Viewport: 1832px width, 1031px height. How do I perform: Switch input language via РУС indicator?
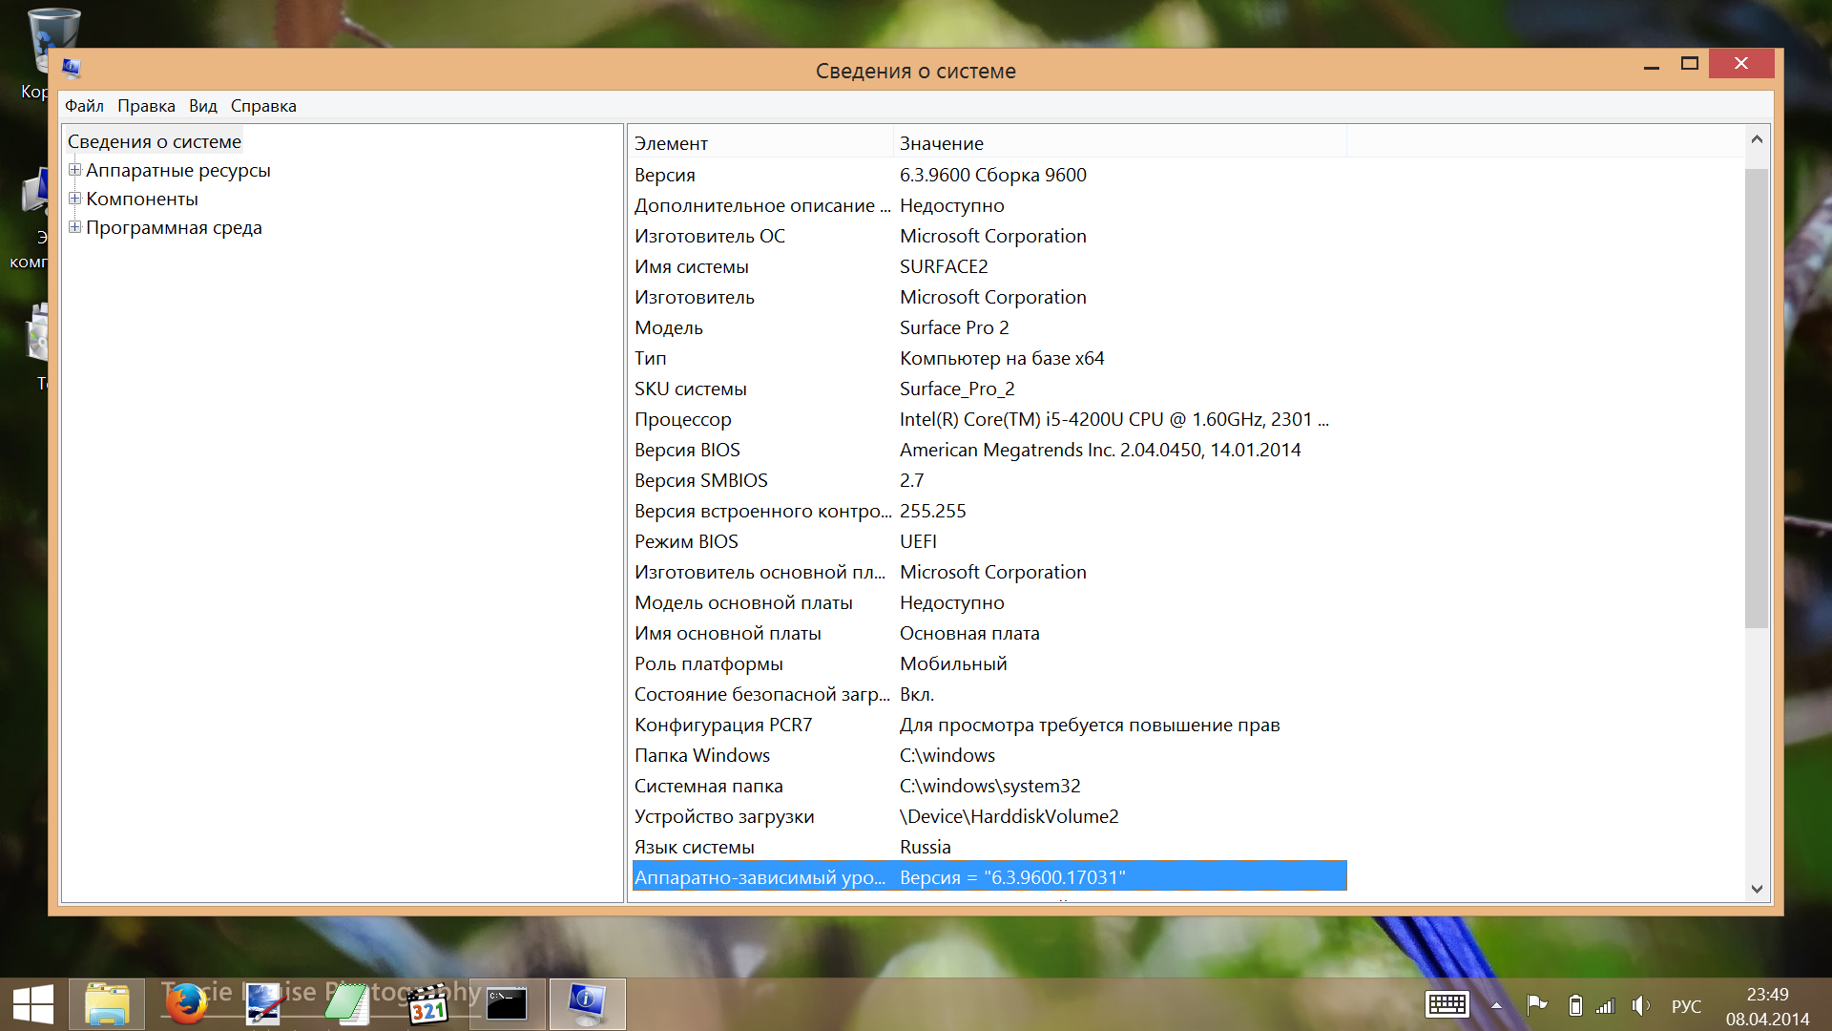click(1686, 1006)
